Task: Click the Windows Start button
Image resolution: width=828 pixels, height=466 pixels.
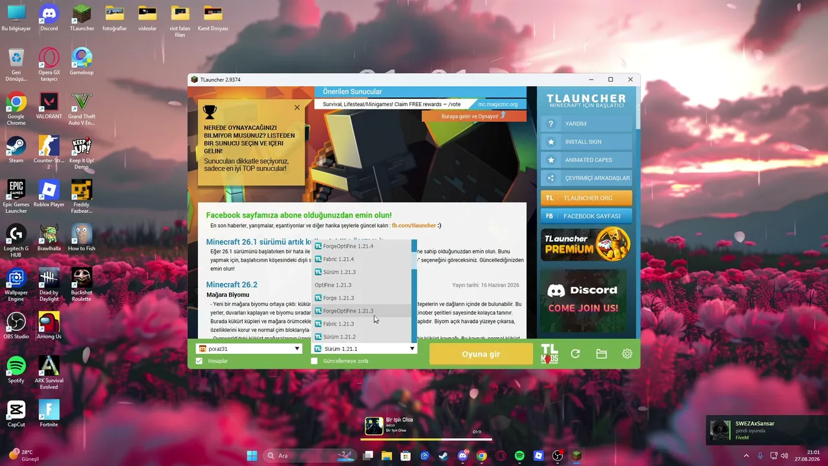Action: point(252,456)
